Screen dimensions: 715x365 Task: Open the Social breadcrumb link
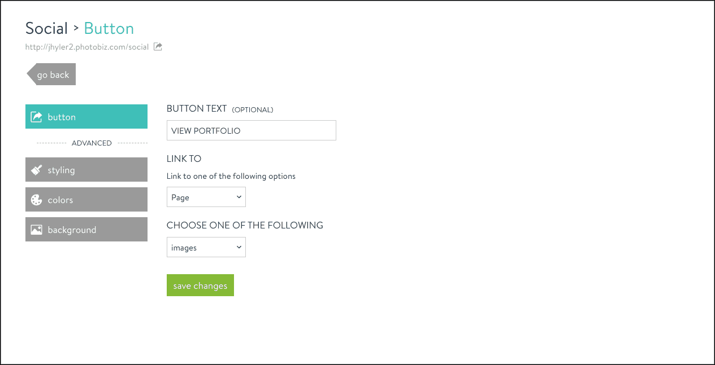46,28
